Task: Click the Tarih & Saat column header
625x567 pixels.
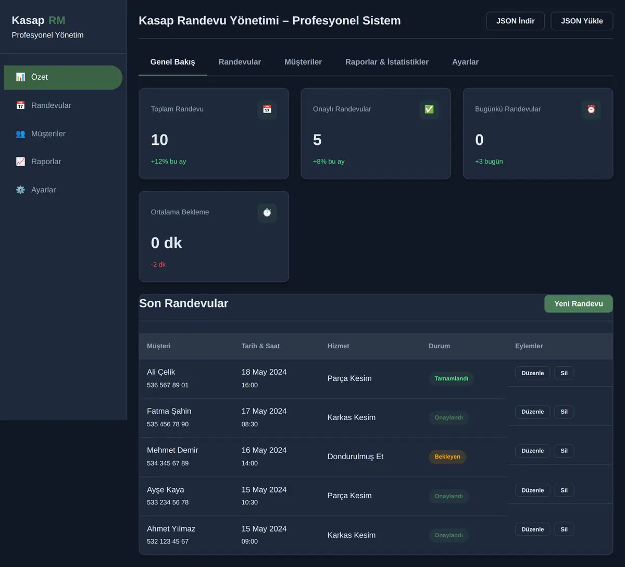Action: [x=260, y=346]
